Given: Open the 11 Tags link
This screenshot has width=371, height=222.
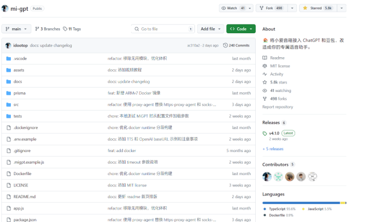Looking at the screenshot, I should pyautogui.click(x=72, y=29).
